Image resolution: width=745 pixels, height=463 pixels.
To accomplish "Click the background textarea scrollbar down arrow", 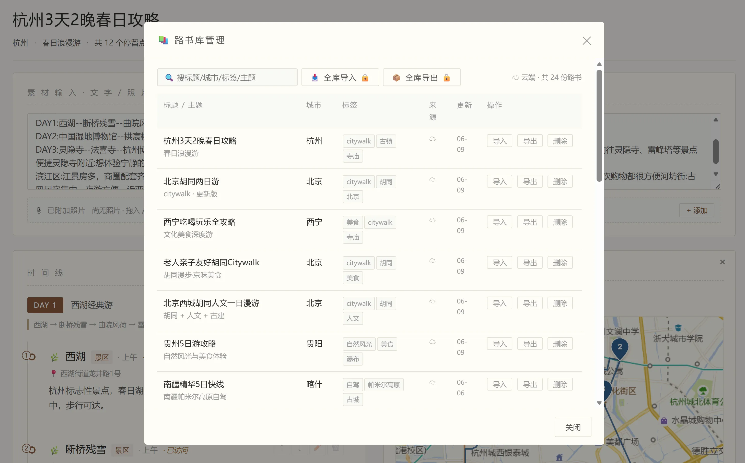I will (716, 174).
